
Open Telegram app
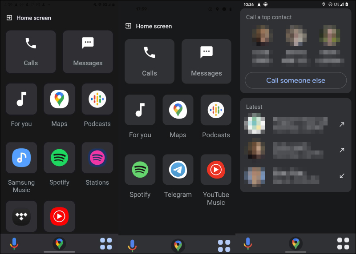click(x=178, y=170)
